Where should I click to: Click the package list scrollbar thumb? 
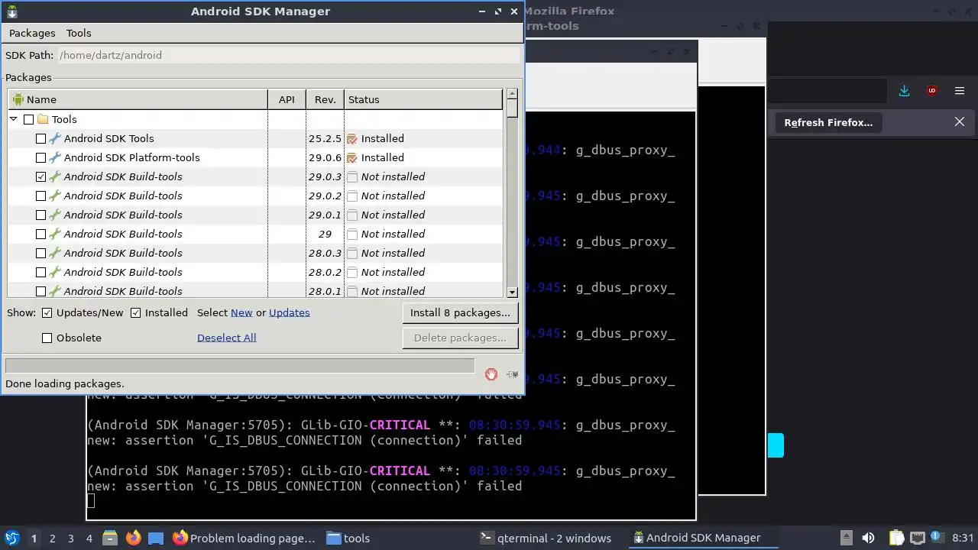[x=512, y=108]
